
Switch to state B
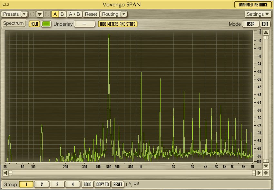click(x=62, y=14)
